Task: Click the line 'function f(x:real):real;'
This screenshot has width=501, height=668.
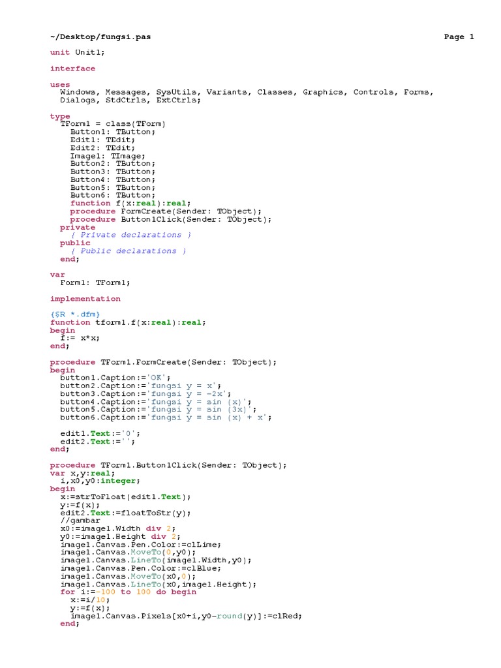Action: click(130, 204)
